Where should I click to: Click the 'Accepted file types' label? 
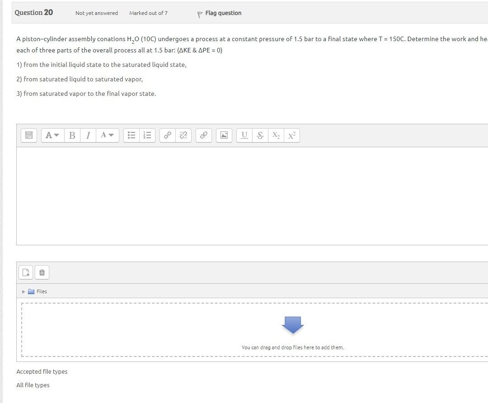coord(42,371)
